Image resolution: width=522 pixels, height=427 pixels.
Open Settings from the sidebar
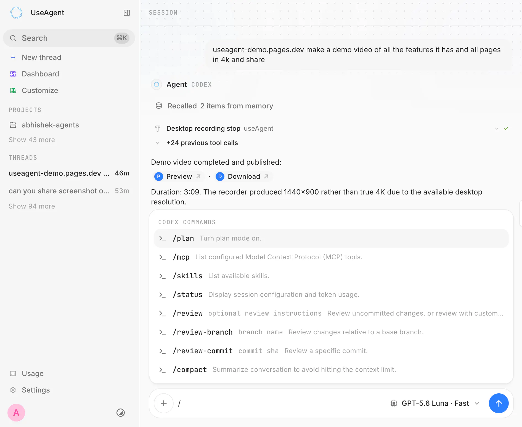click(x=69, y=390)
